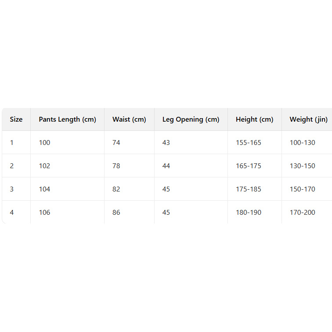
Task: Click leg opening value 44
Action: point(166,166)
